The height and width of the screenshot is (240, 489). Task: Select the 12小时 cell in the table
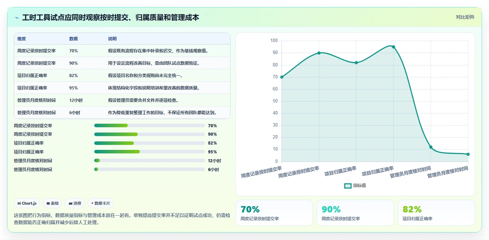click(x=76, y=100)
